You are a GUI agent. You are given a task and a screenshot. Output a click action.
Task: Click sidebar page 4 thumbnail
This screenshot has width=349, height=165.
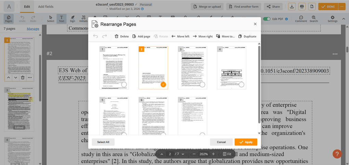(x=19, y=151)
